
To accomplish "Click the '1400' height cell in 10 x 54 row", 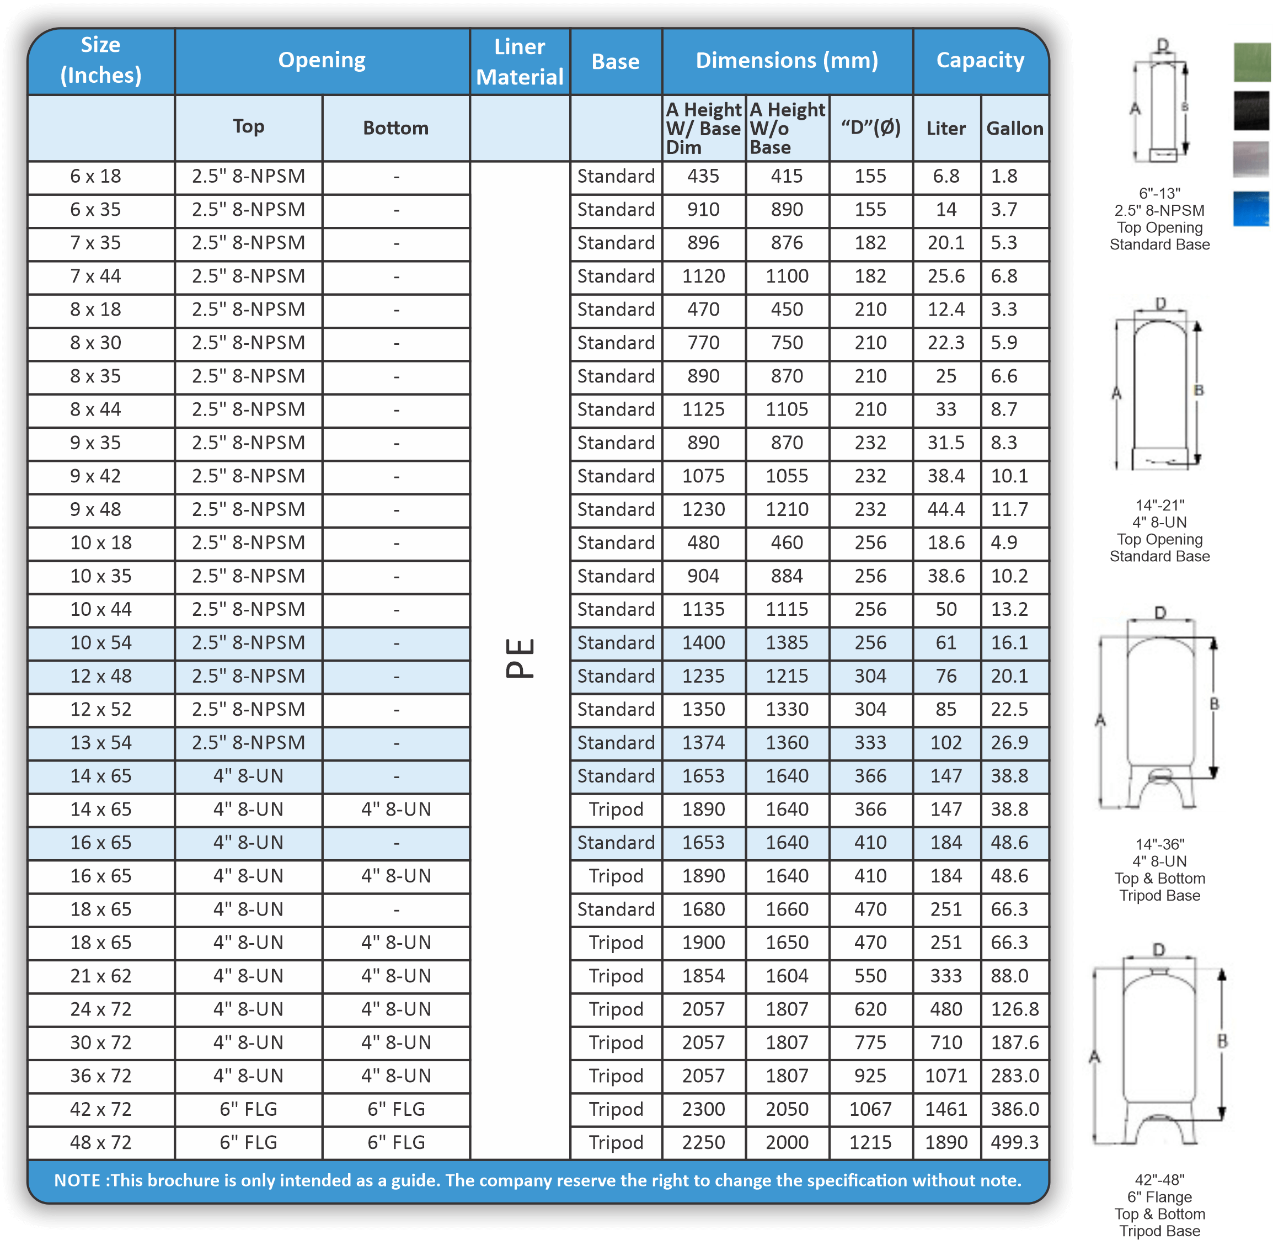I will pyautogui.click(x=704, y=643).
